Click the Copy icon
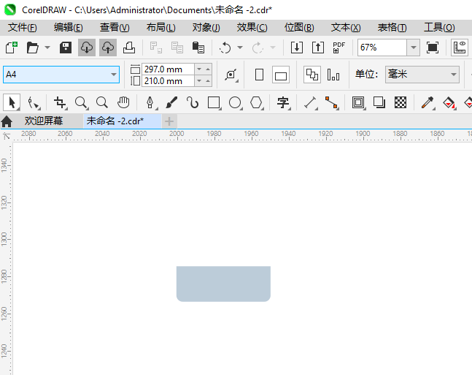This screenshot has height=375, width=472. coord(177,48)
